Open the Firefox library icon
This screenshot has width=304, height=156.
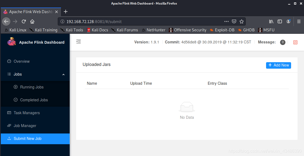coord(271,21)
